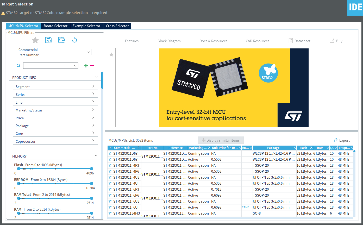Open the Block Diagram tab
The height and width of the screenshot is (225, 363).
[169, 41]
